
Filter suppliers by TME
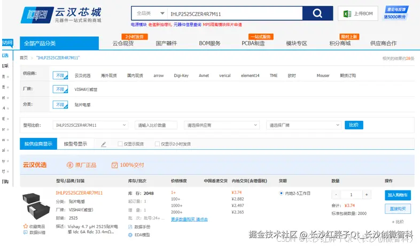274,76
